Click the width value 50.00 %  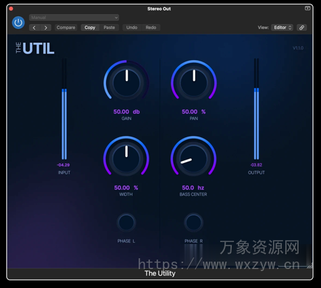(x=126, y=188)
